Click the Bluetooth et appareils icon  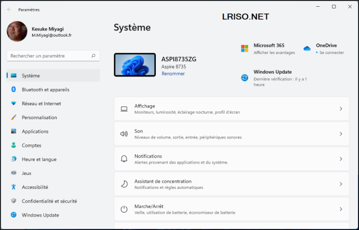pyautogui.click(x=14, y=89)
